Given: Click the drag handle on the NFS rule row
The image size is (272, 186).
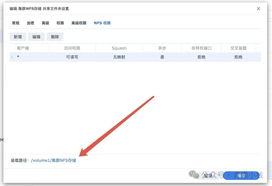Looking at the screenshot, I should [x=12, y=57].
